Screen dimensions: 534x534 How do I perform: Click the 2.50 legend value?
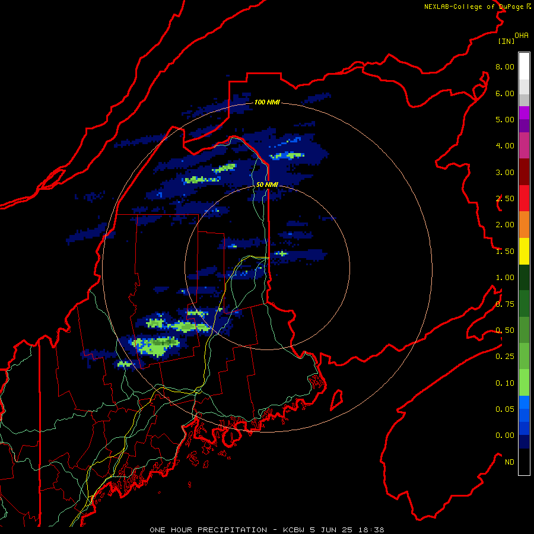pos(505,199)
